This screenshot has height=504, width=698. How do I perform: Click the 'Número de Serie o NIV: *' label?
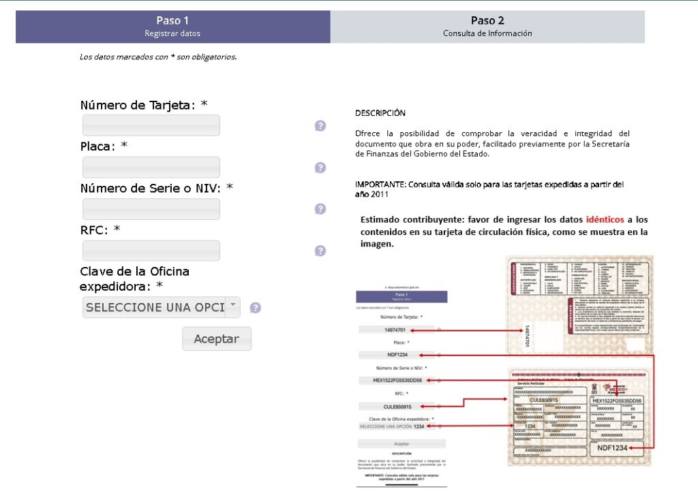click(157, 188)
